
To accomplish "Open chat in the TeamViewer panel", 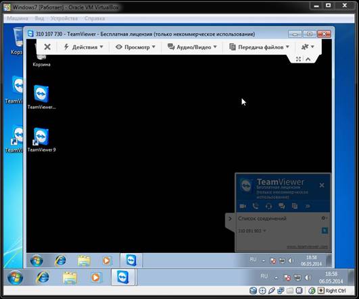I will [282, 206].
